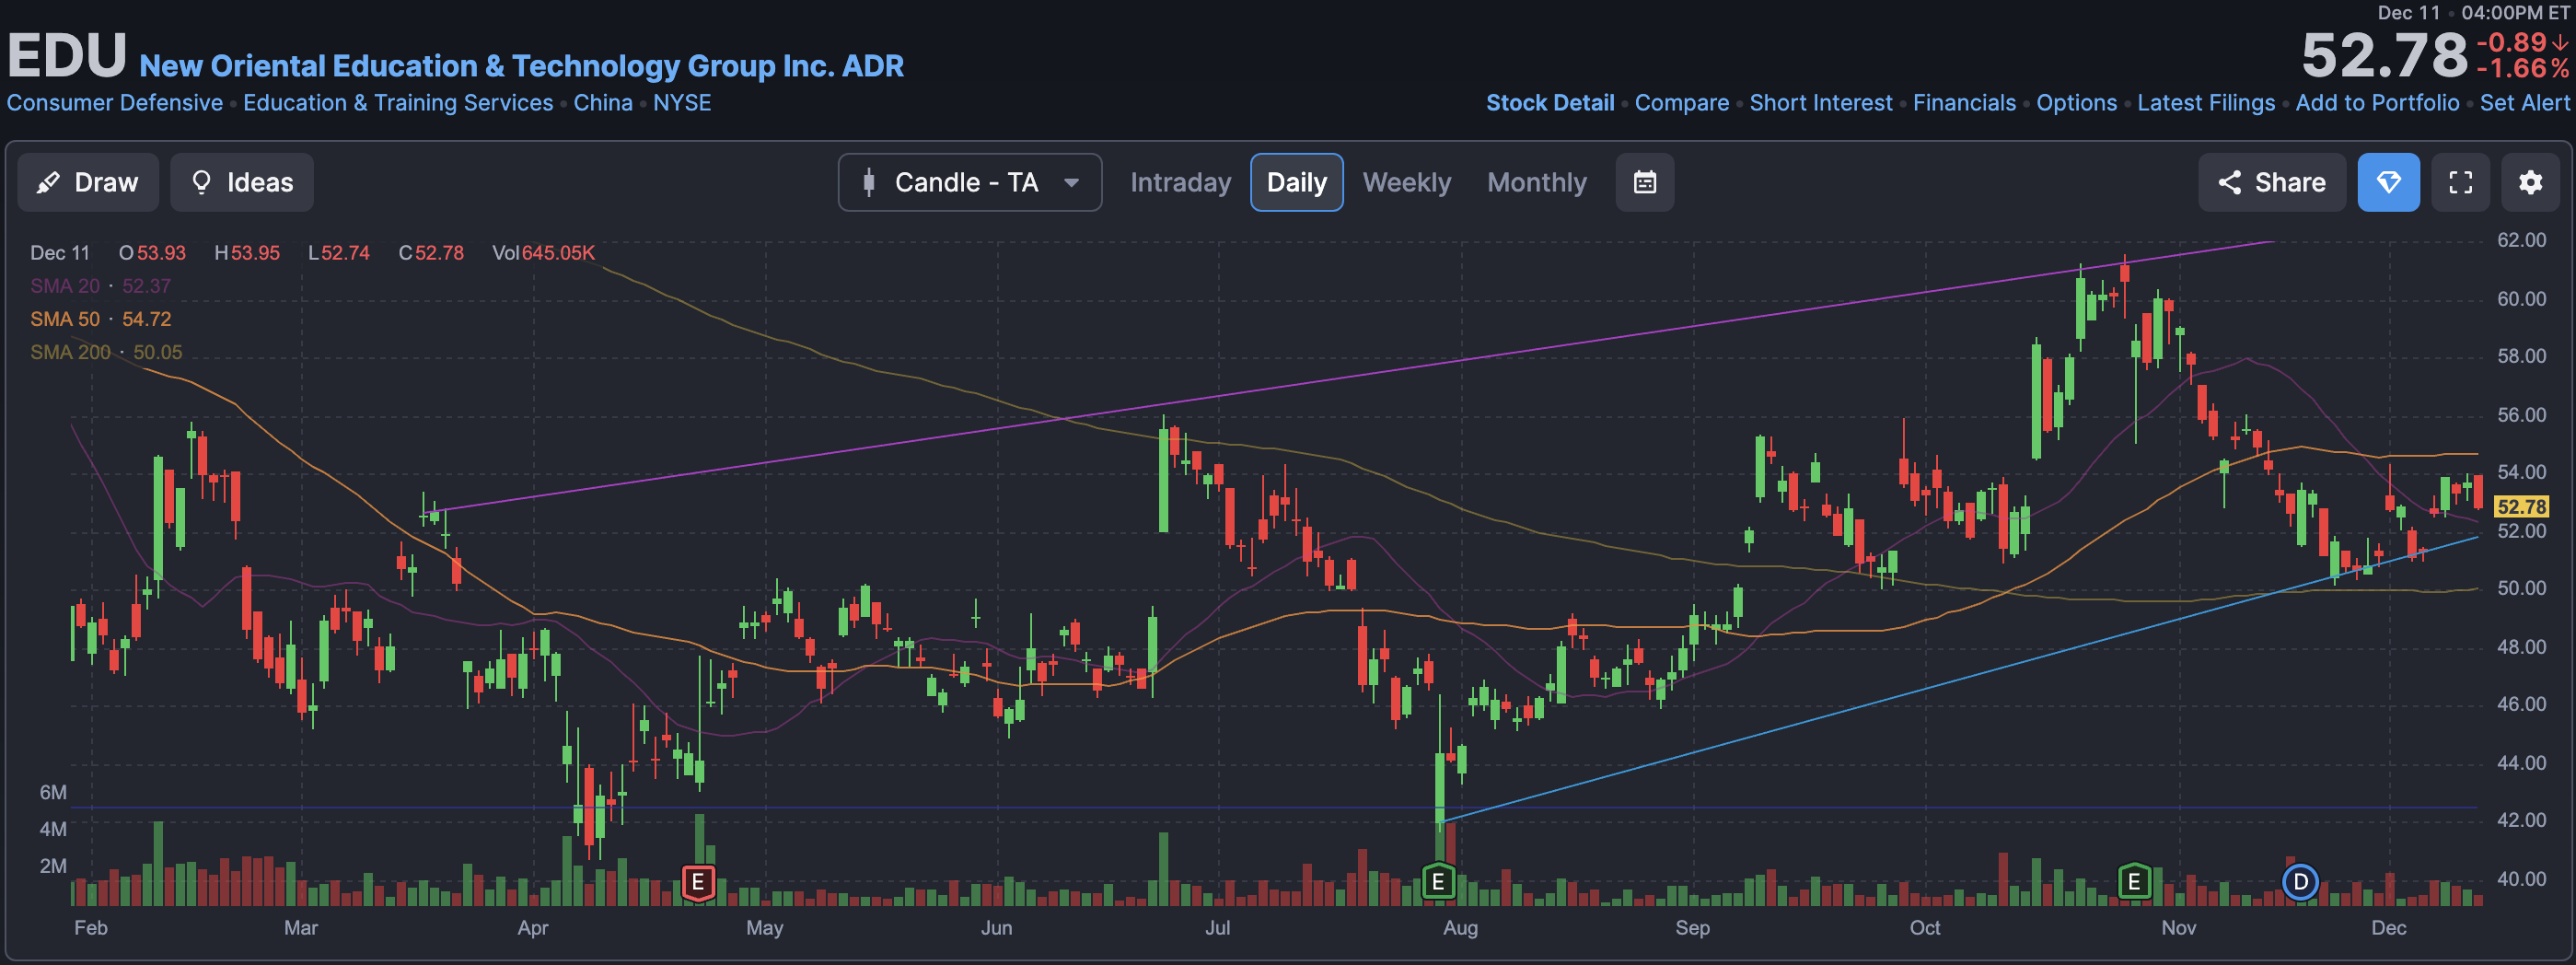Open the Compare link
The width and height of the screenshot is (2576, 965).
1681,103
